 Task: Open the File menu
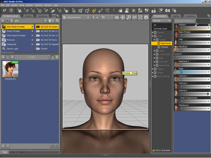click(x=2, y=5)
